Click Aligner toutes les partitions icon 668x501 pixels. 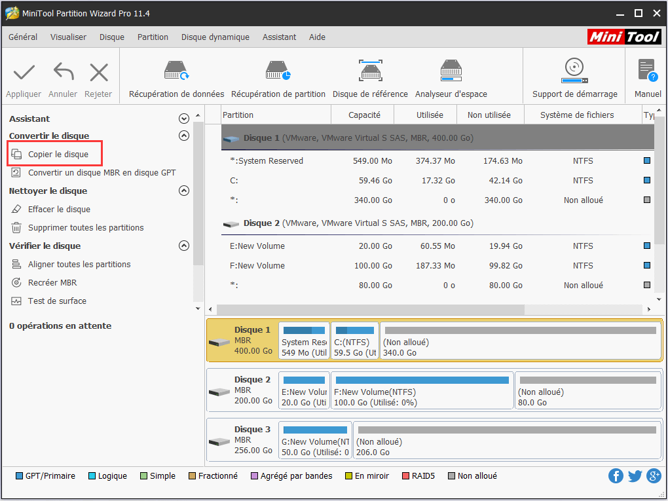16,264
